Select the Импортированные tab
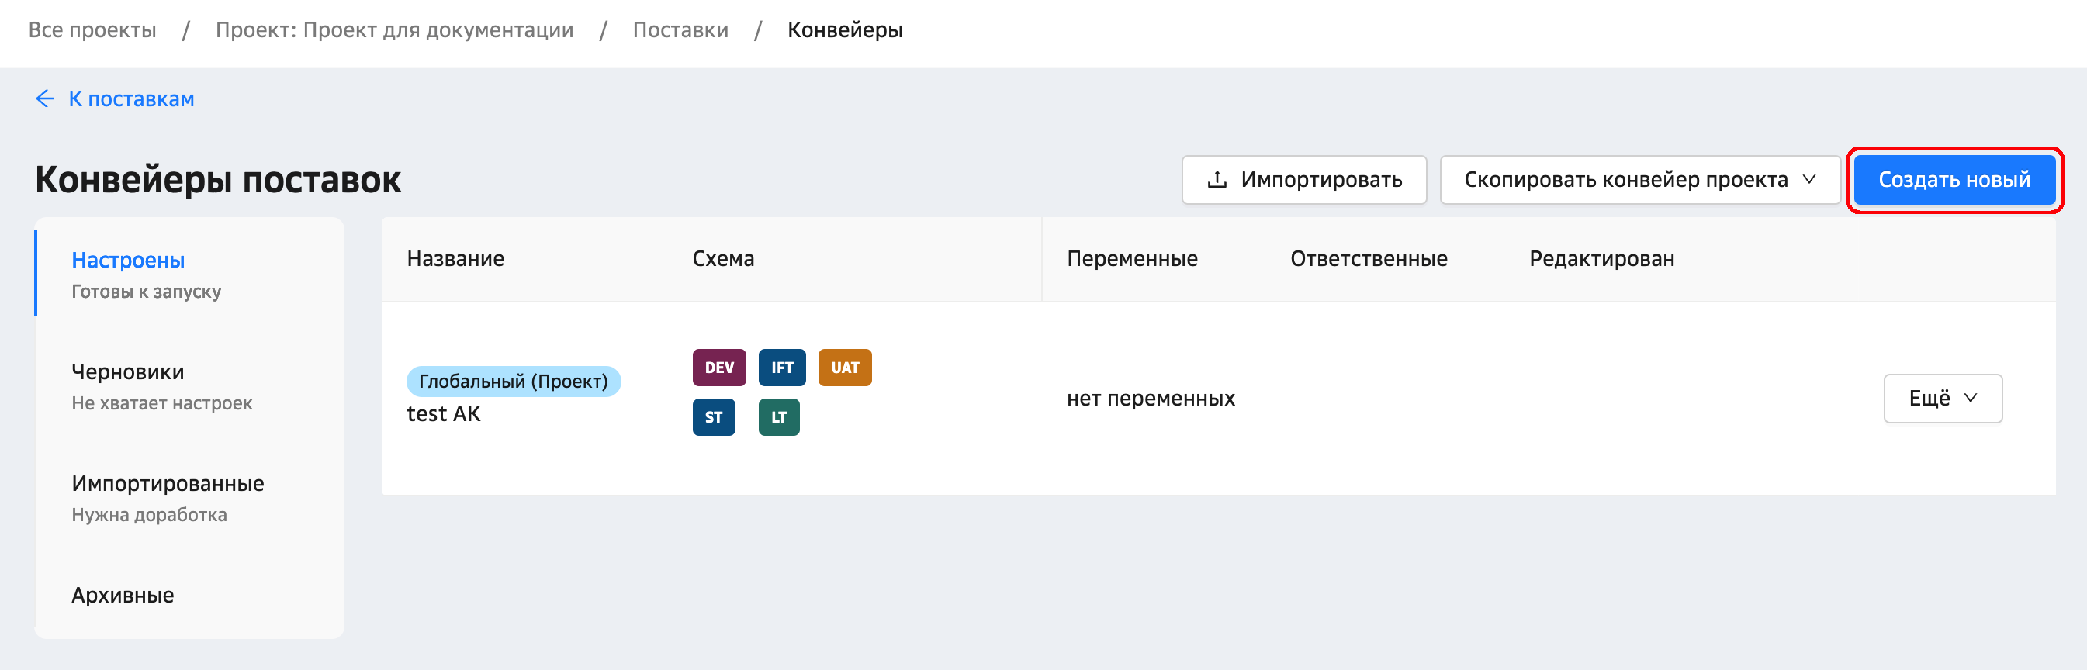 point(168,484)
